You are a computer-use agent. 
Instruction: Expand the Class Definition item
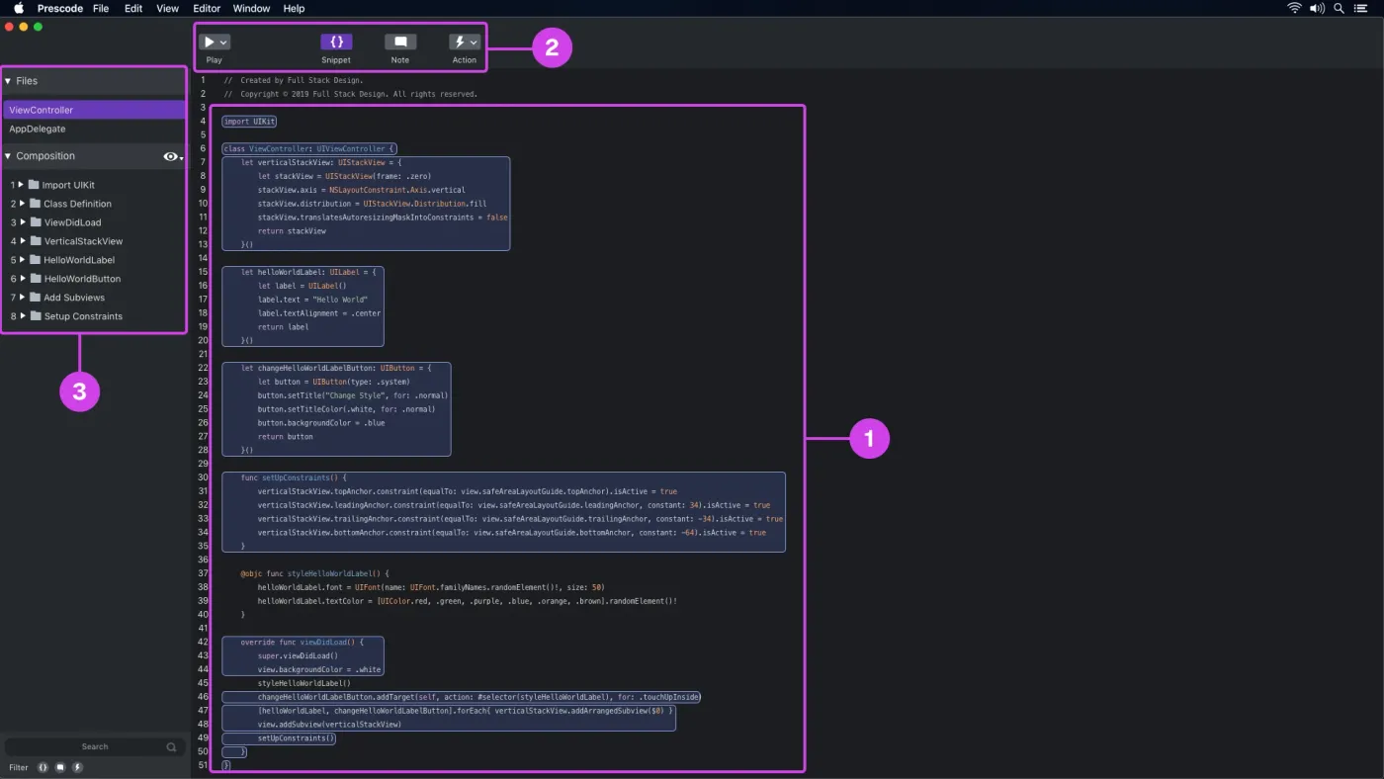click(x=22, y=204)
